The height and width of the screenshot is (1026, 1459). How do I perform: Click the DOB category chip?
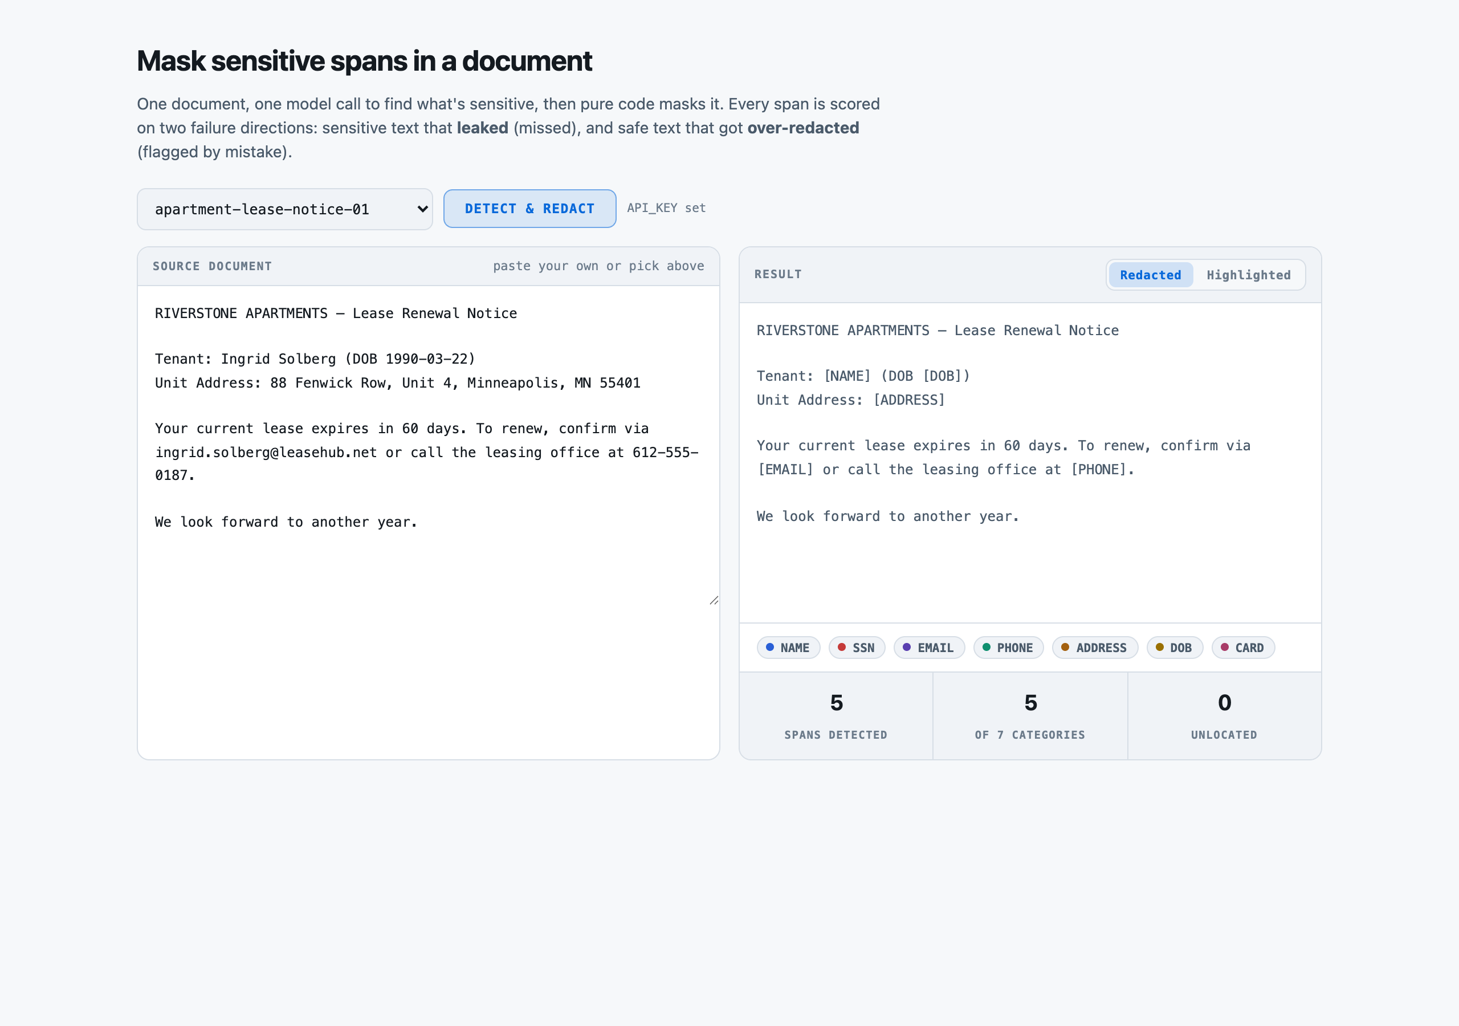click(1175, 648)
